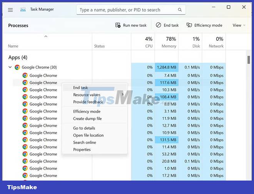The image size is (254, 194).
Task: Click the 1,284.8 MB memory cell
Action: click(x=167, y=67)
